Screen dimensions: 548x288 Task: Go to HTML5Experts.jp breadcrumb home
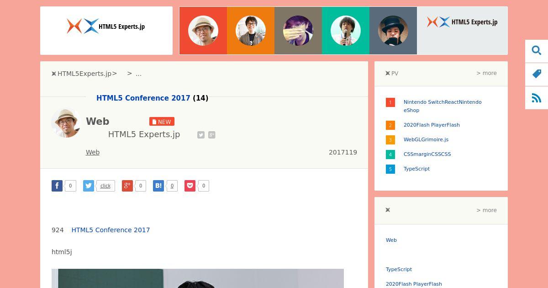click(84, 74)
